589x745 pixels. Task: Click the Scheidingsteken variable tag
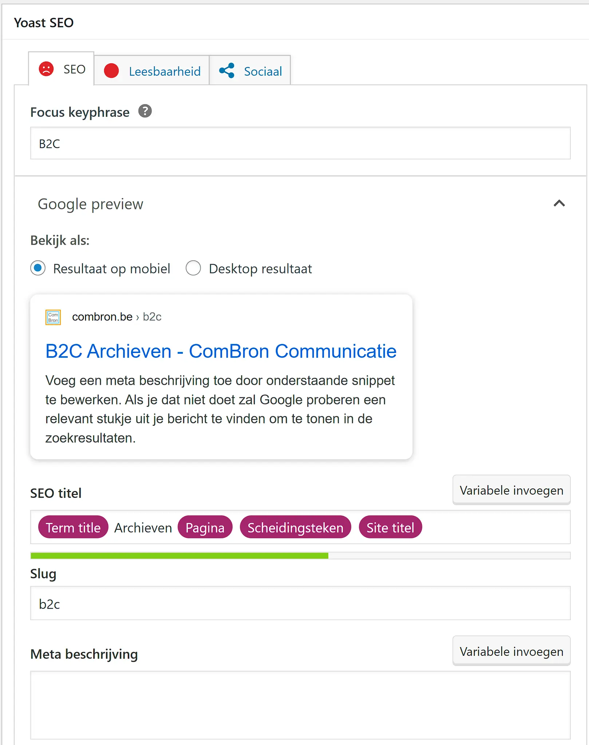coord(295,527)
